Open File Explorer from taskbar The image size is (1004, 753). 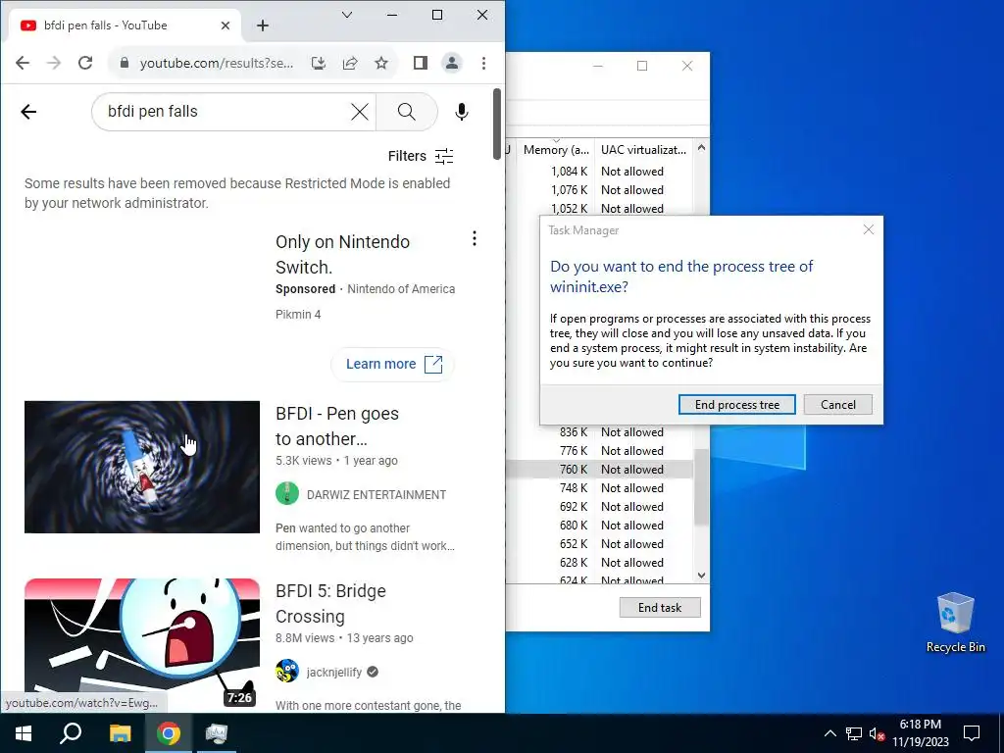(120, 733)
